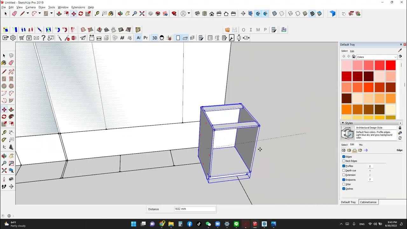Toggle the Al mode button
Screen dimensions: 407x229
139,38
